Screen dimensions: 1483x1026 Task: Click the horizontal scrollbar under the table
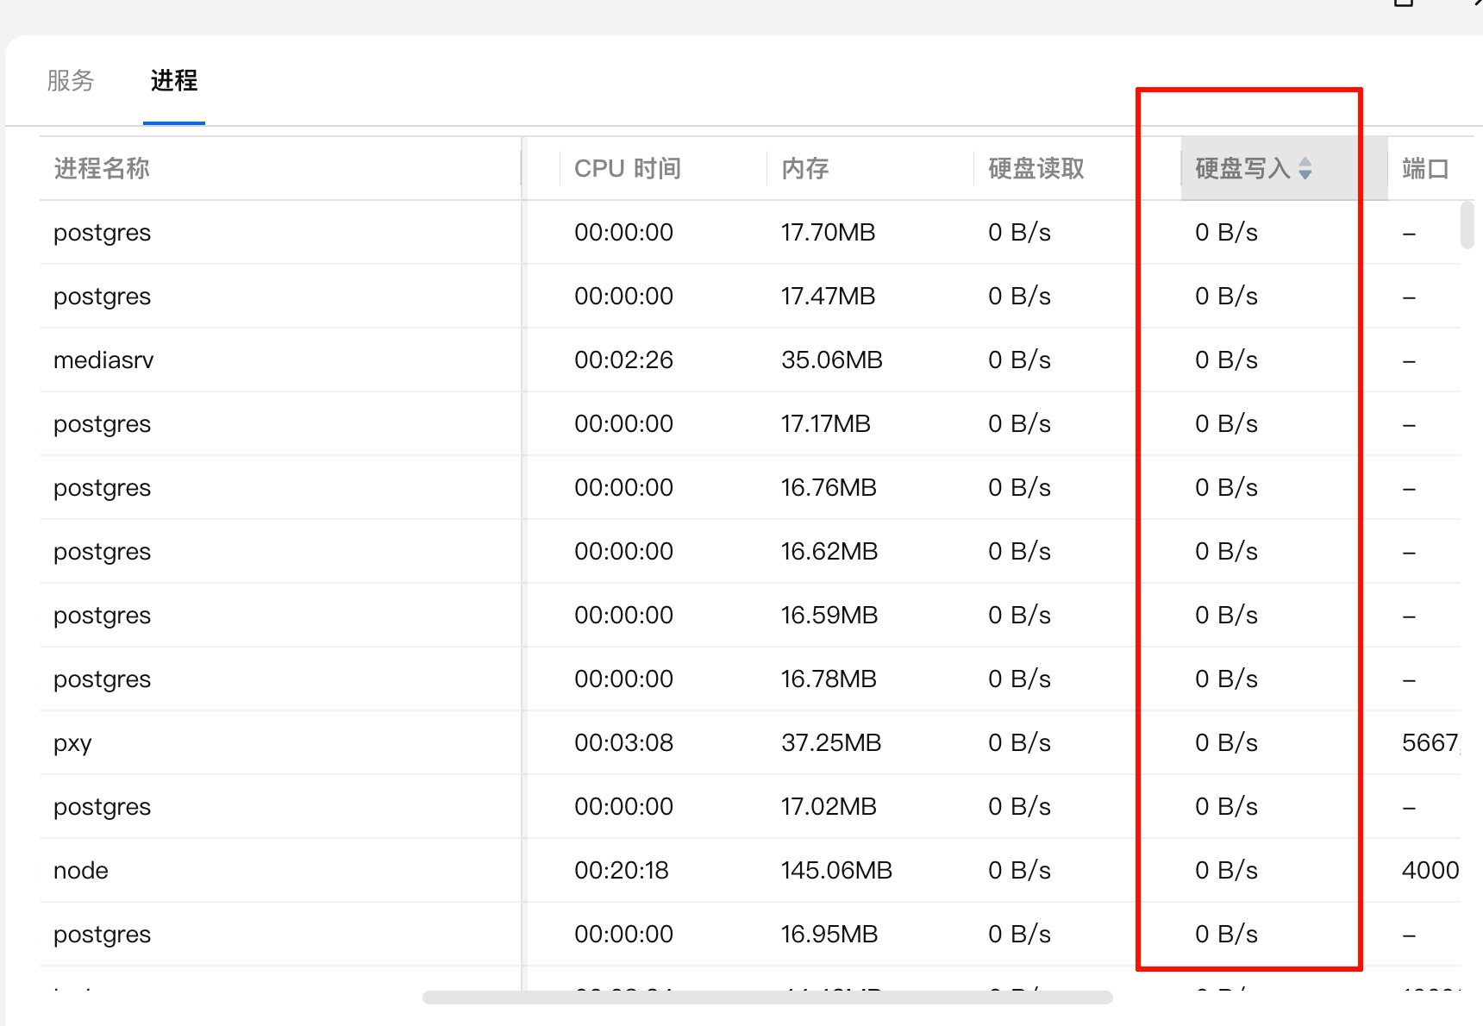pos(767,998)
